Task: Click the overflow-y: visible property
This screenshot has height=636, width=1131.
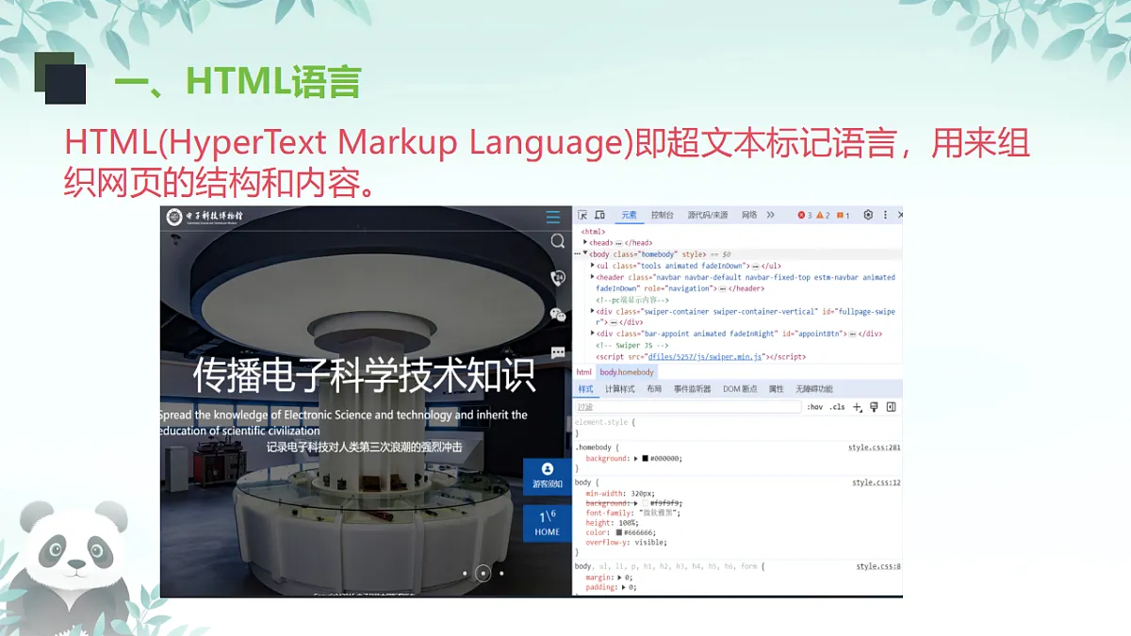Action: pyautogui.click(x=626, y=543)
